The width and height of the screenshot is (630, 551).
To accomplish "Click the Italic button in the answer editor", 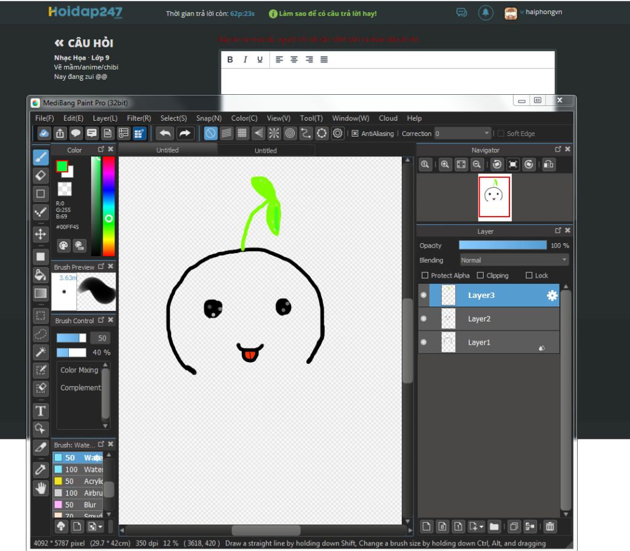I will click(x=245, y=60).
